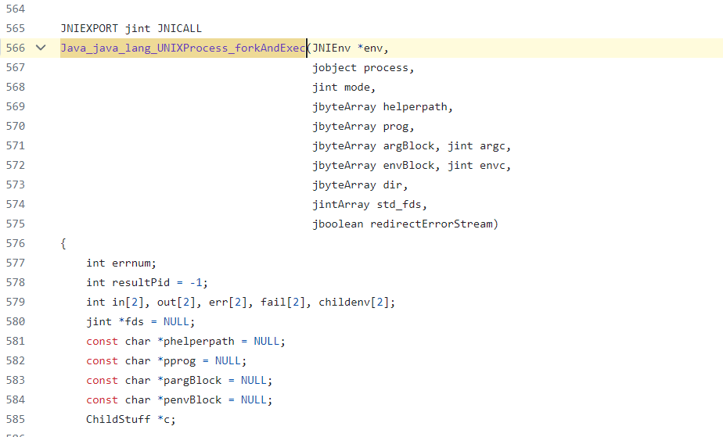Collapse the function at line 566
This screenshot has height=437, width=723.
pyautogui.click(x=41, y=48)
